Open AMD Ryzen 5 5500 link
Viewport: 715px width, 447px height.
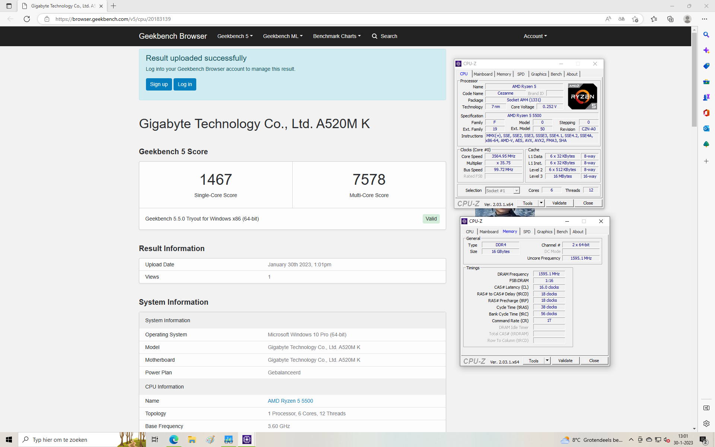(x=290, y=401)
